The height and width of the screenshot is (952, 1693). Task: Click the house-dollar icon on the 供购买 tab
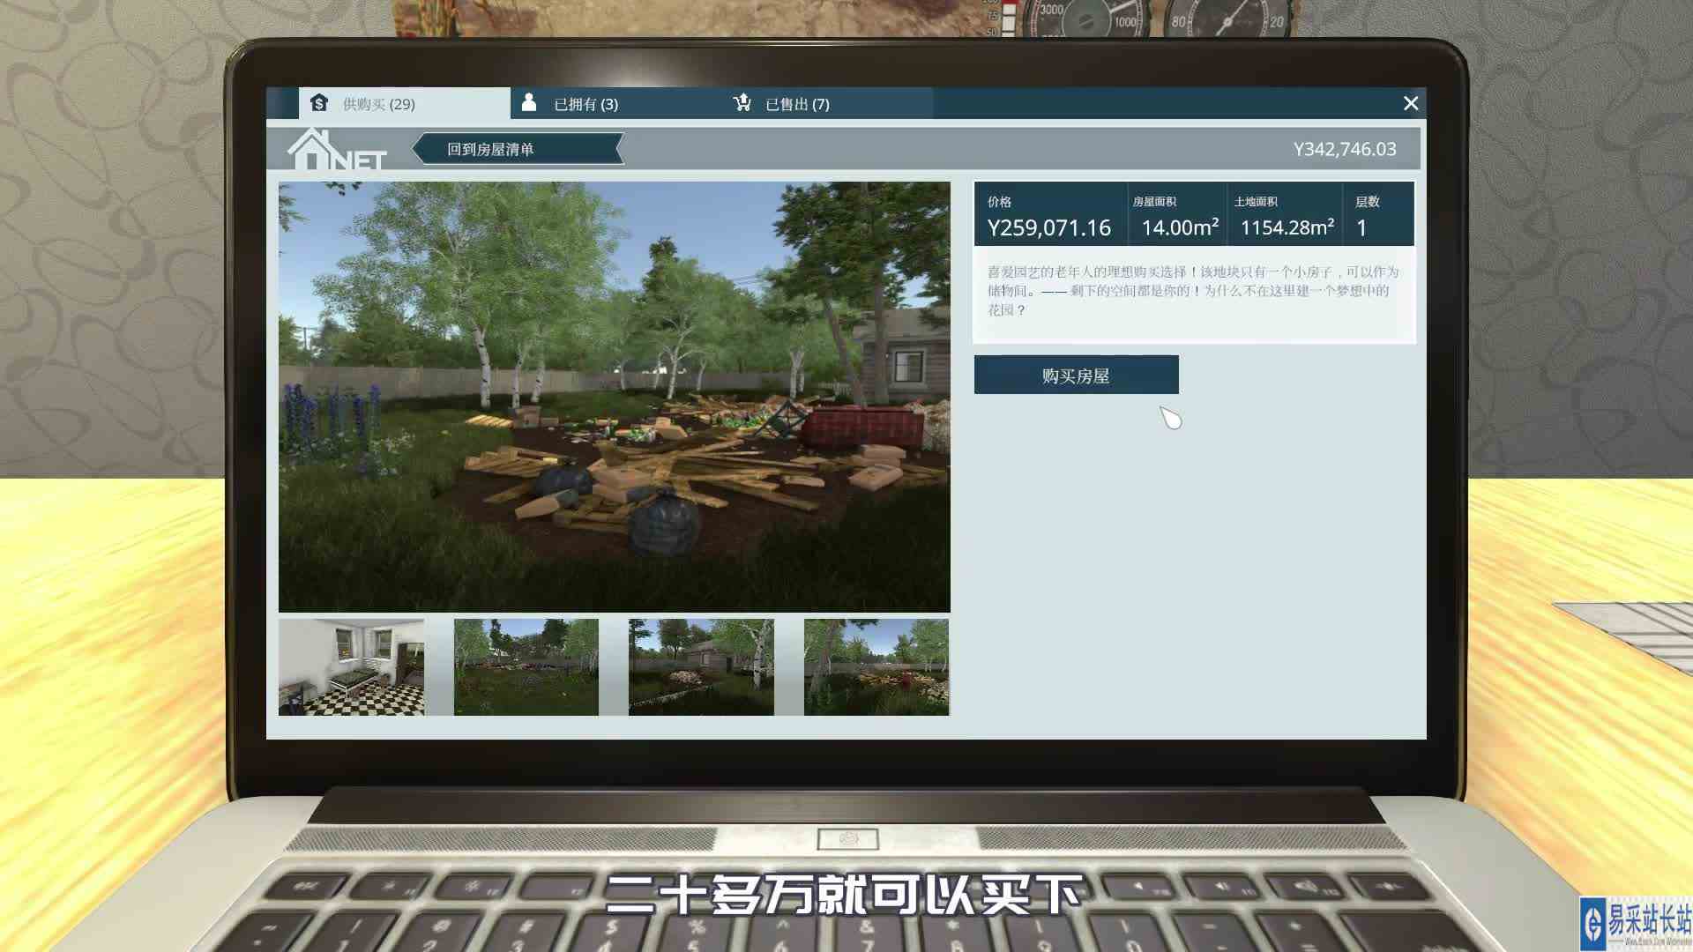(319, 103)
